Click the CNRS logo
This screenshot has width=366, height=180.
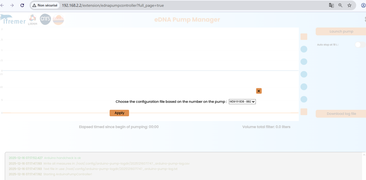coord(45,19)
